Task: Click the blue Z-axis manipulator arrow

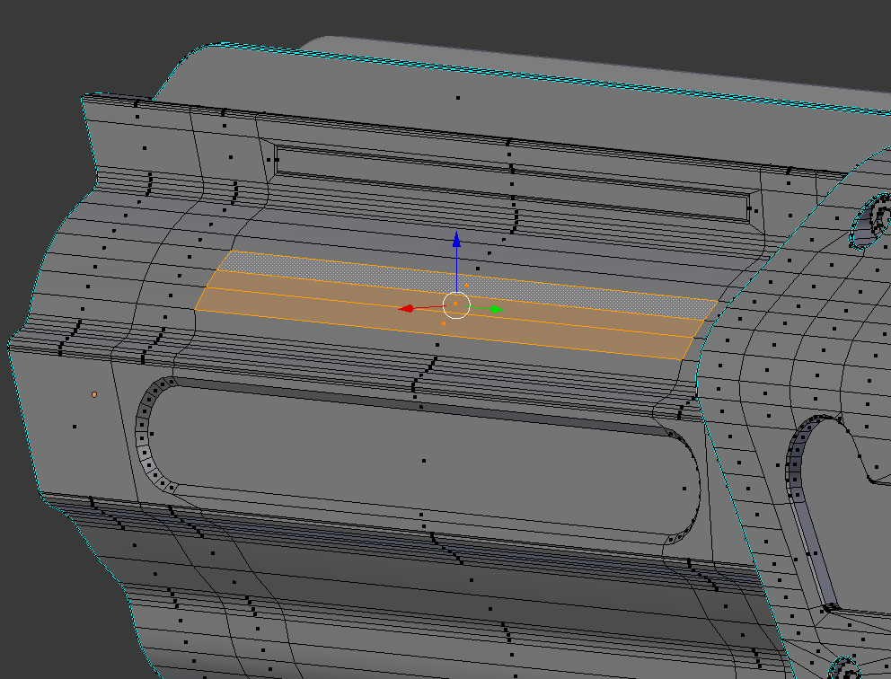Action: coord(456,239)
